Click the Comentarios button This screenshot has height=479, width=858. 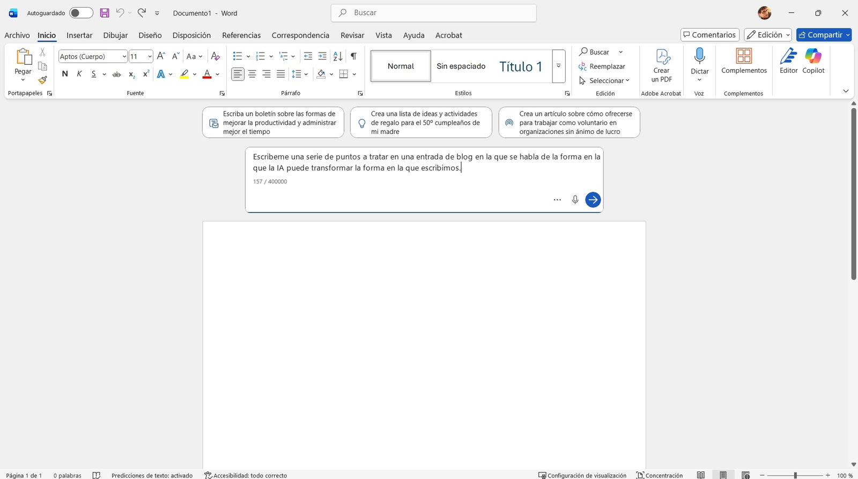pos(710,35)
